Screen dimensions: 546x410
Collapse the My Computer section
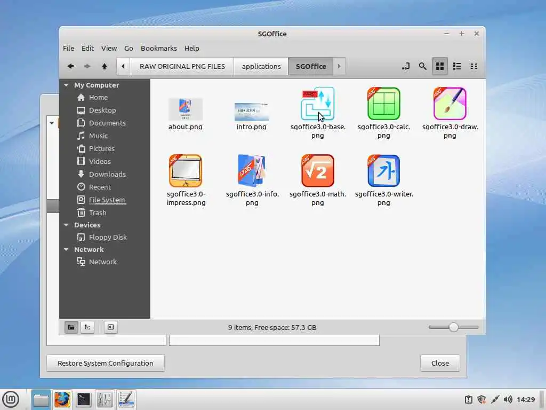[66, 85]
